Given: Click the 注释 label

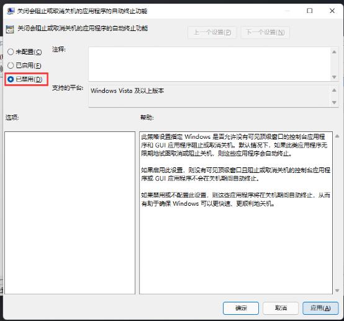Looking at the screenshot, I should pyautogui.click(x=59, y=50).
